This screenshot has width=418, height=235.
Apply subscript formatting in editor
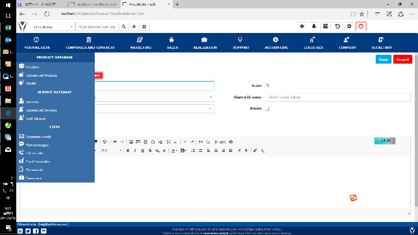click(x=157, y=150)
